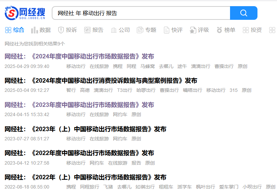Click 报告 tag under 2023-04-12 result
277x195 pixels.
pos(136,163)
